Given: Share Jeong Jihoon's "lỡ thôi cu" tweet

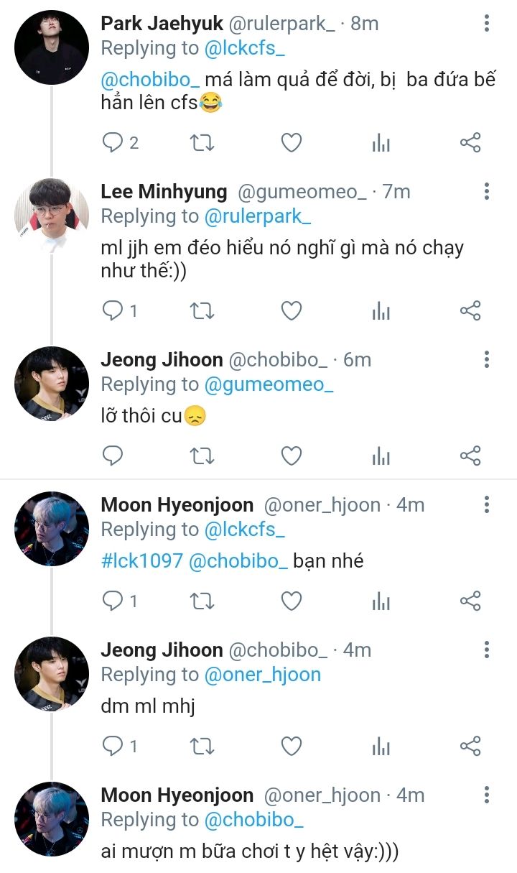Looking at the screenshot, I should pos(470,456).
